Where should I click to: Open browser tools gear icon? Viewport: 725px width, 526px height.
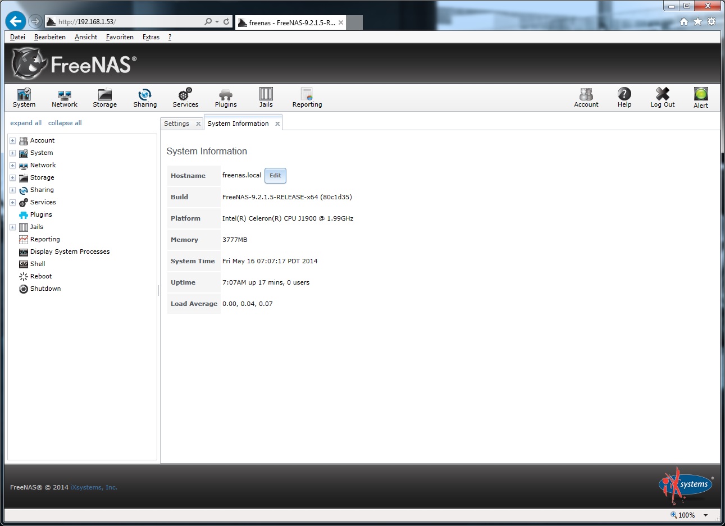point(712,22)
